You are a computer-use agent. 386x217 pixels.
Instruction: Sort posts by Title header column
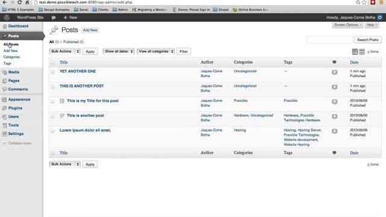pyautogui.click(x=63, y=62)
